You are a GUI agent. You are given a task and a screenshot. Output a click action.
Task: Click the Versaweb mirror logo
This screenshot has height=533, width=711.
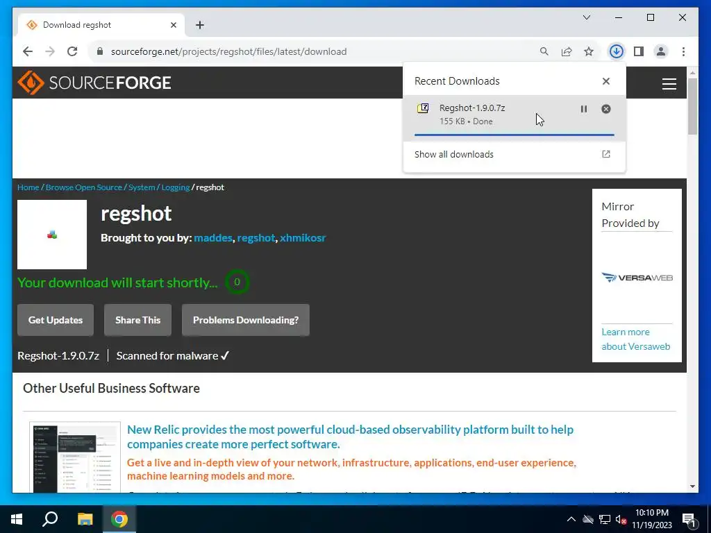(x=637, y=278)
